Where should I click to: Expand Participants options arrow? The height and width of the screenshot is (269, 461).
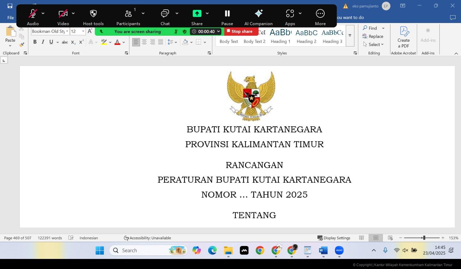143,13
